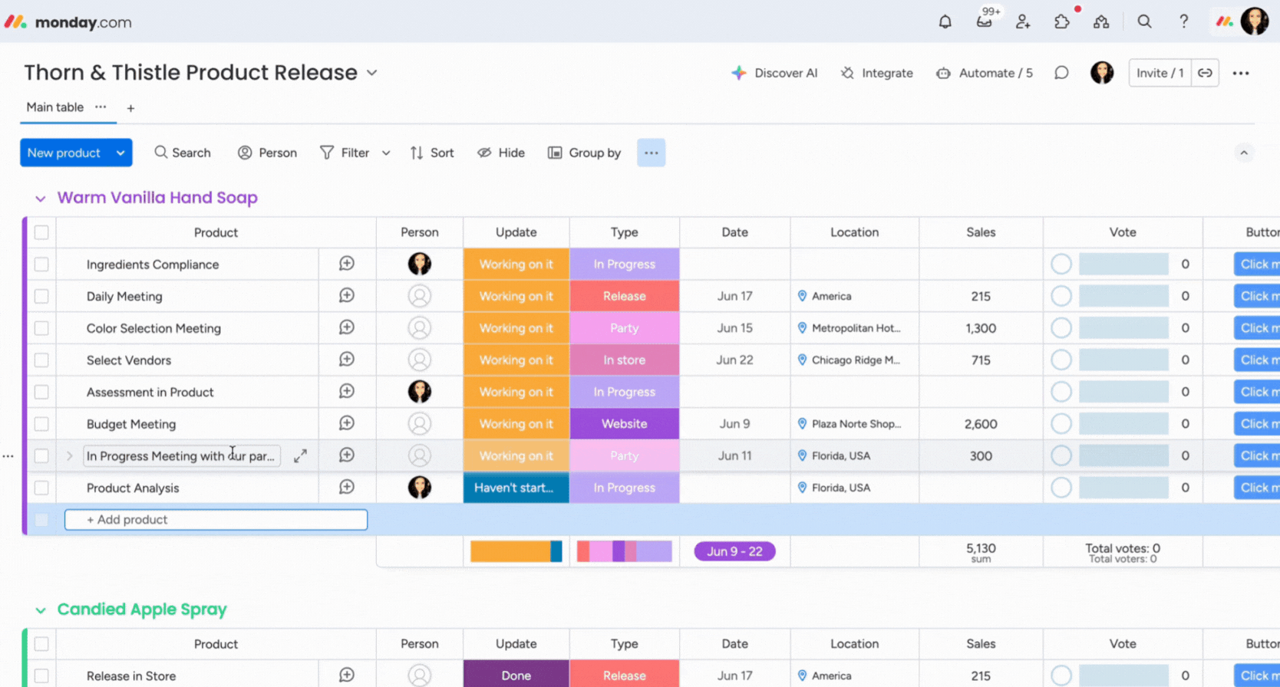This screenshot has height=687, width=1280.
Task: Click the profile avatar in top right corner
Action: point(1255,21)
